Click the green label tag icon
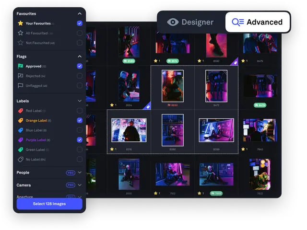Screen dimensions: 307x230 coord(20,149)
